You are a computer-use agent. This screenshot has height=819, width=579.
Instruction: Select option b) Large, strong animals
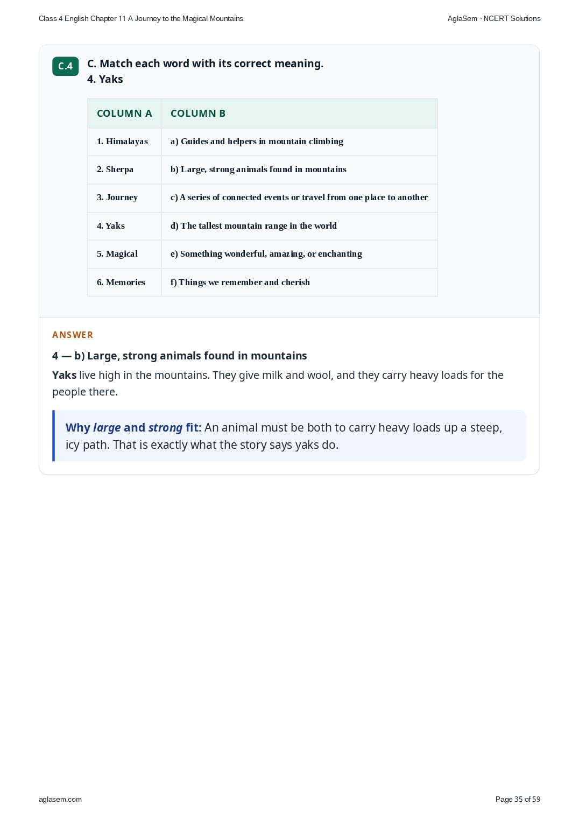tap(299, 170)
